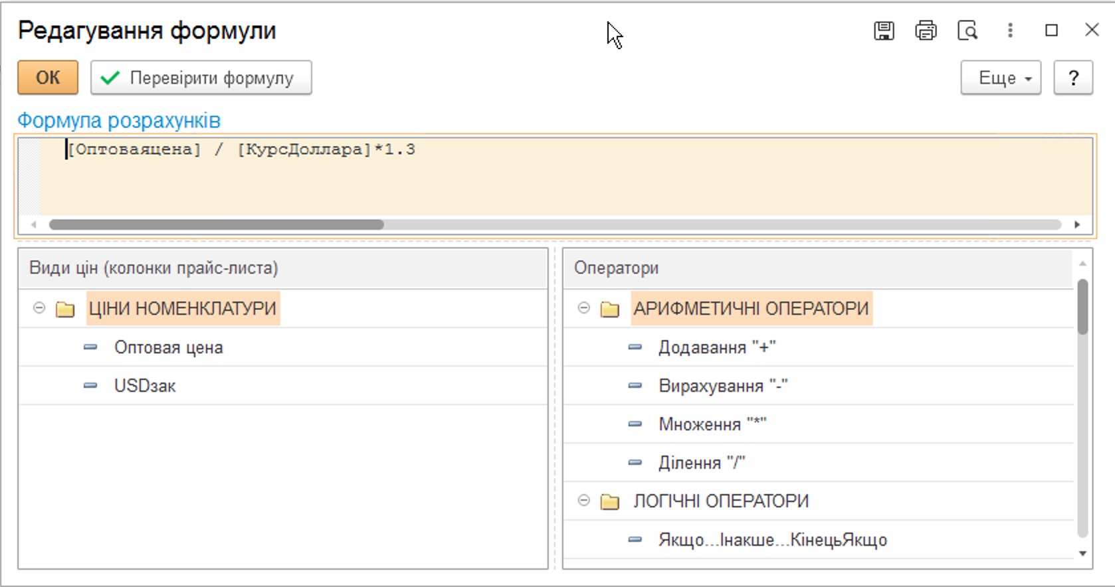Screen dimensions: 1115x587
Task: Click the save floppy disk icon
Action: point(883,31)
